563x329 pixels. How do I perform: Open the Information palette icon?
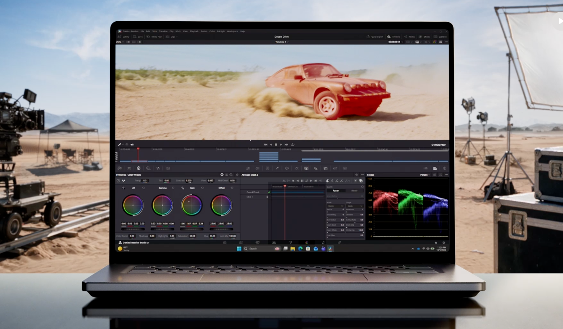click(x=444, y=168)
